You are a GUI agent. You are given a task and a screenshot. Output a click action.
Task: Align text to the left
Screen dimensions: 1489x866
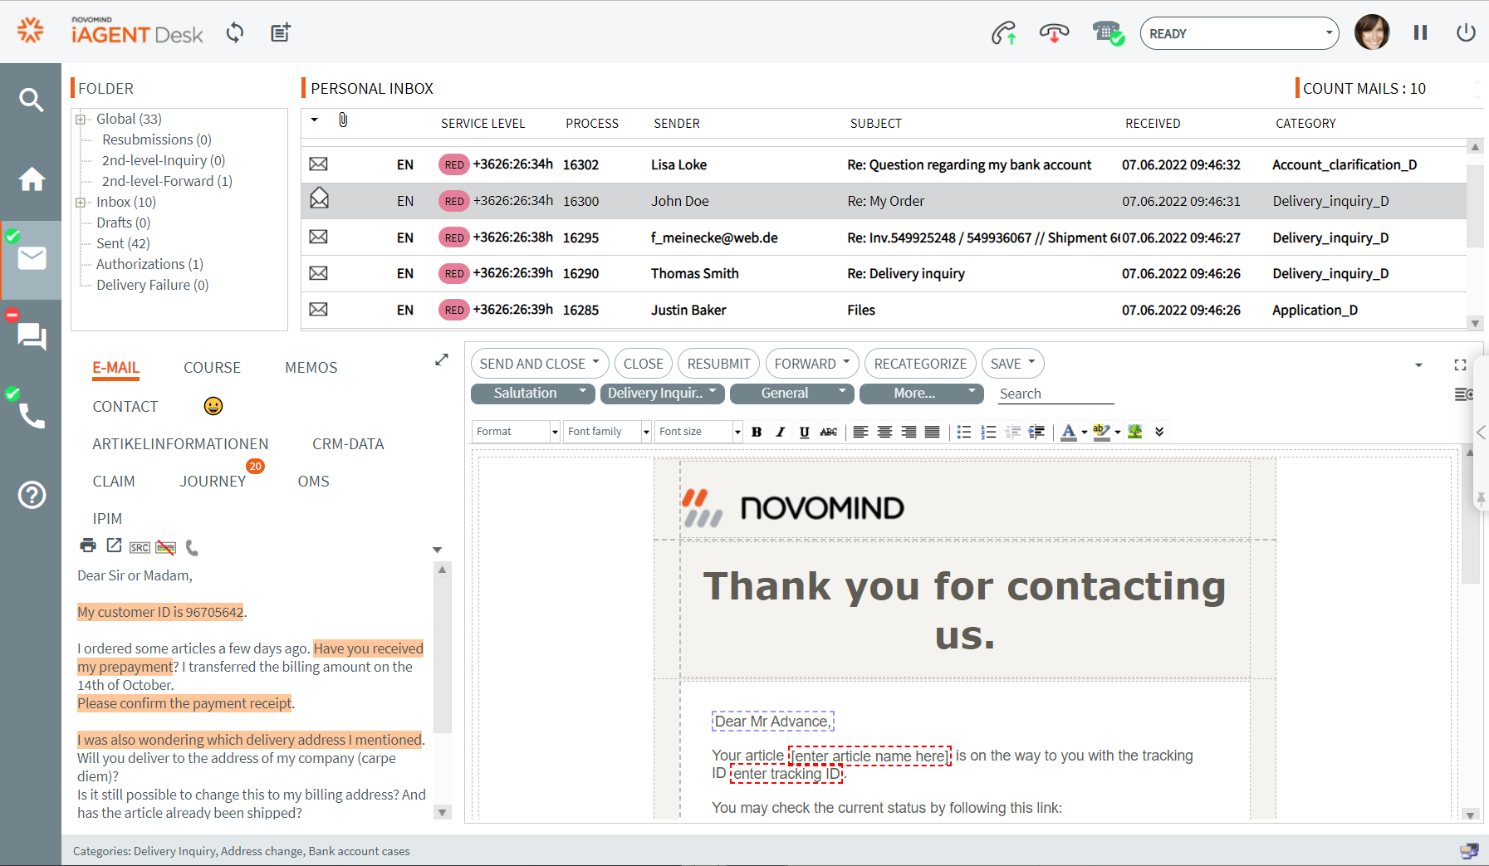[x=861, y=432]
